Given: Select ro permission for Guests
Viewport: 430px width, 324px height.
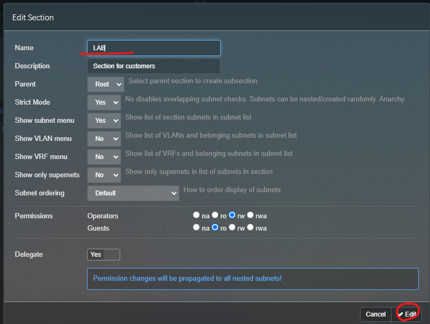Looking at the screenshot, I should coord(215,227).
